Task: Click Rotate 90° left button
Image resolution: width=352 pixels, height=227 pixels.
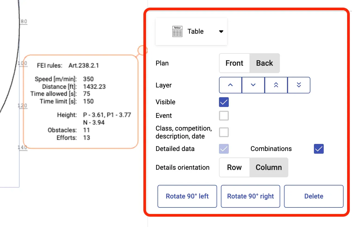Action: coord(187,196)
